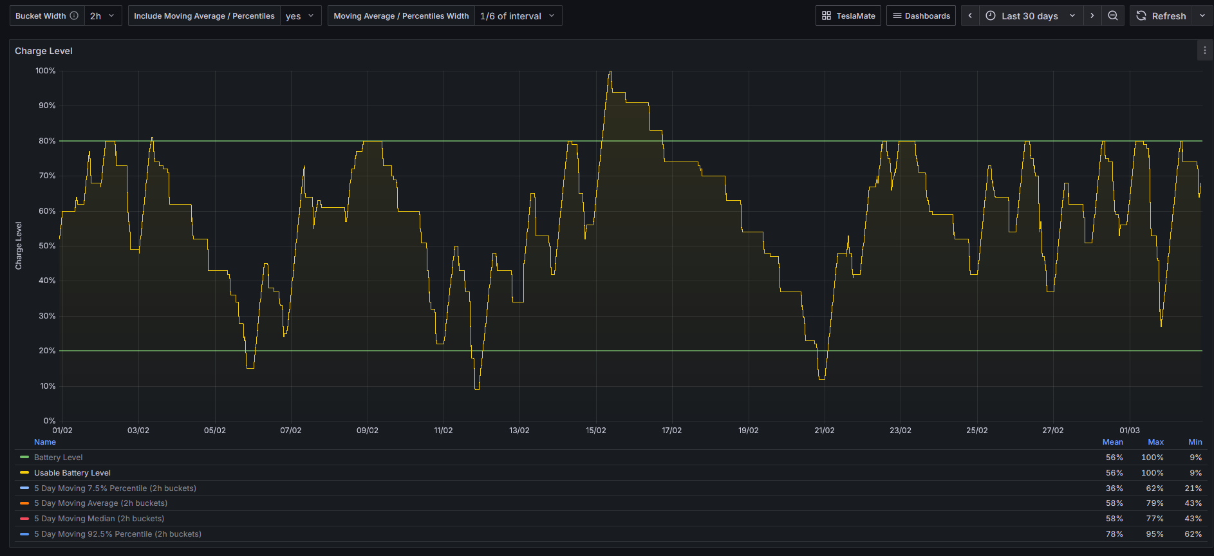Click the Dashboards list icon

(897, 15)
